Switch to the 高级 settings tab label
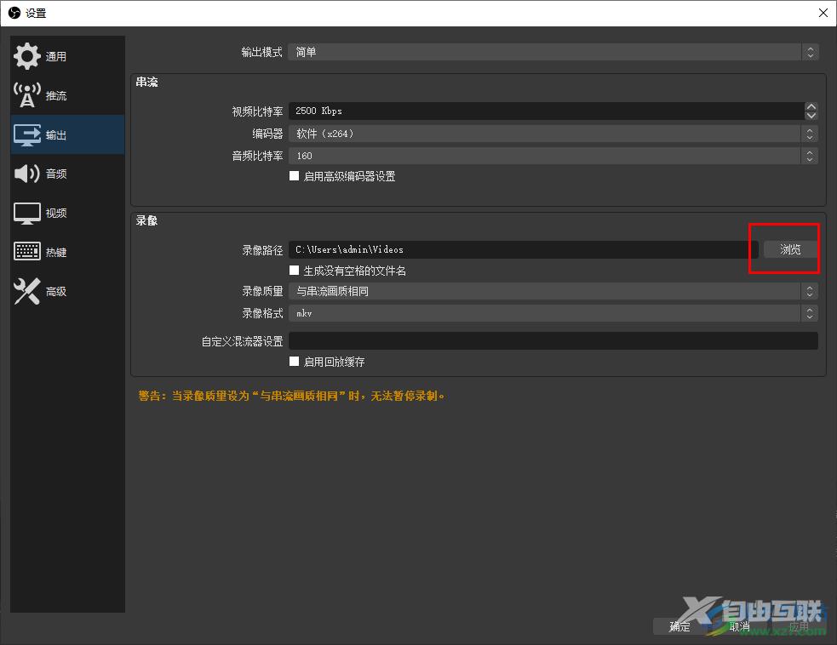The width and height of the screenshot is (837, 645). coord(56,291)
